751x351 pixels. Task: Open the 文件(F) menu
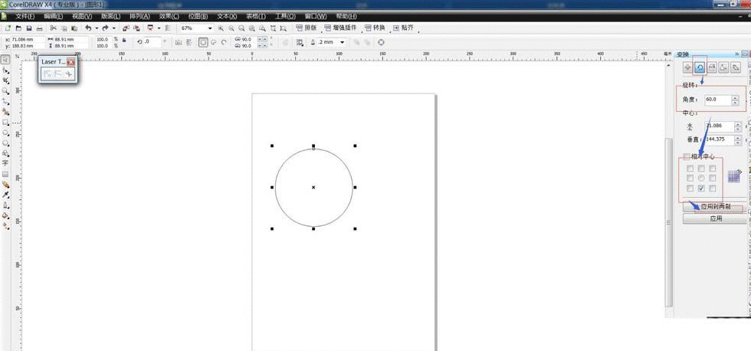[25, 16]
